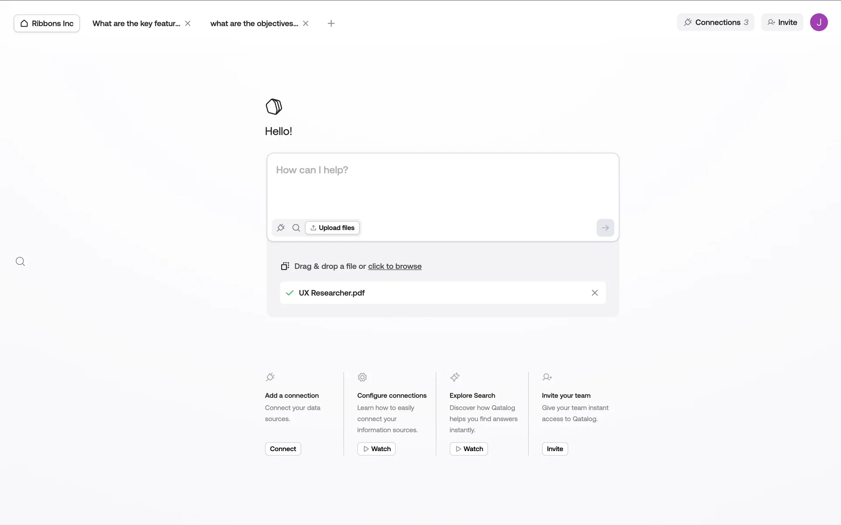Click the Upload files button
The height and width of the screenshot is (525, 841).
(x=332, y=227)
